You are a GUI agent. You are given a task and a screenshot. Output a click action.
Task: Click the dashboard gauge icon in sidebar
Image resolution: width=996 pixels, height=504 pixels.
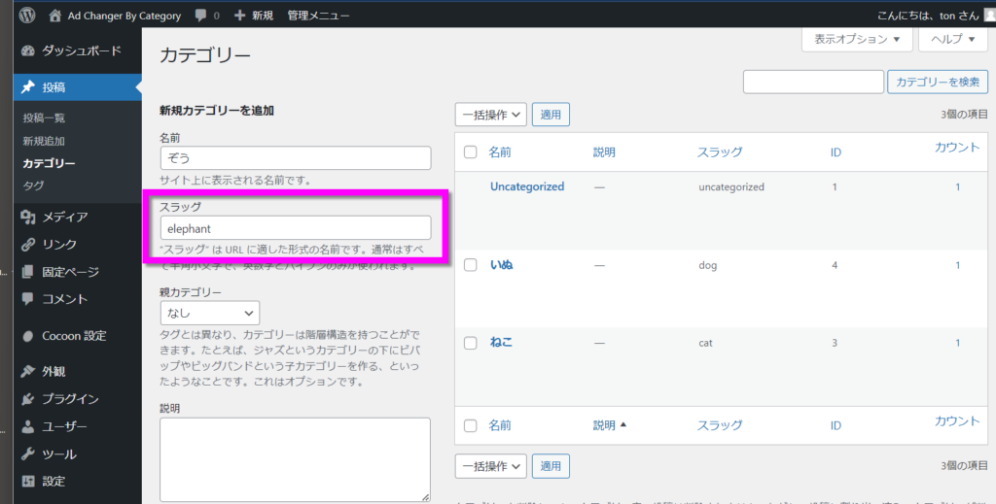pyautogui.click(x=28, y=50)
